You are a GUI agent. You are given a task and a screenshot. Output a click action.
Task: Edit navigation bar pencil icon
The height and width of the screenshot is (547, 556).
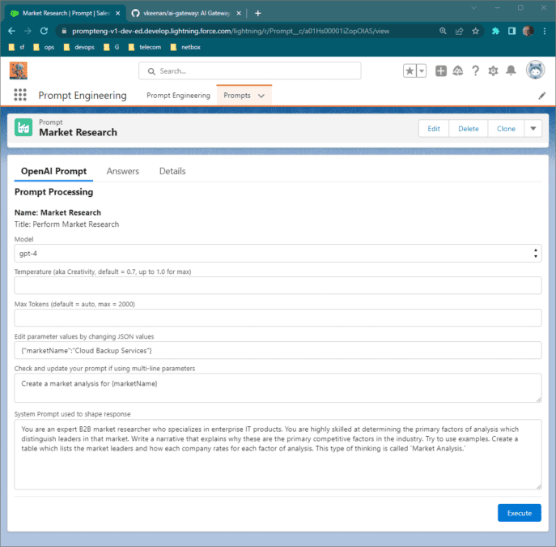point(541,96)
